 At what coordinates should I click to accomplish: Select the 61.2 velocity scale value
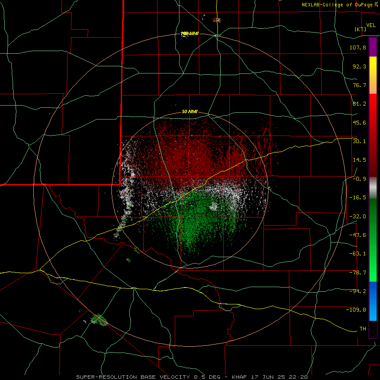[359, 104]
